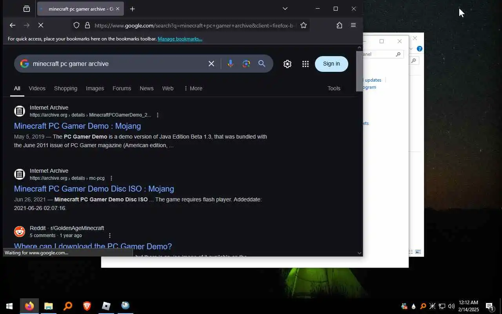Open a new Firefox tab
Image resolution: width=502 pixels, height=314 pixels.
pyautogui.click(x=132, y=9)
